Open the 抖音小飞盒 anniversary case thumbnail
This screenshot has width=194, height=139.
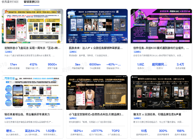pos(32,26)
